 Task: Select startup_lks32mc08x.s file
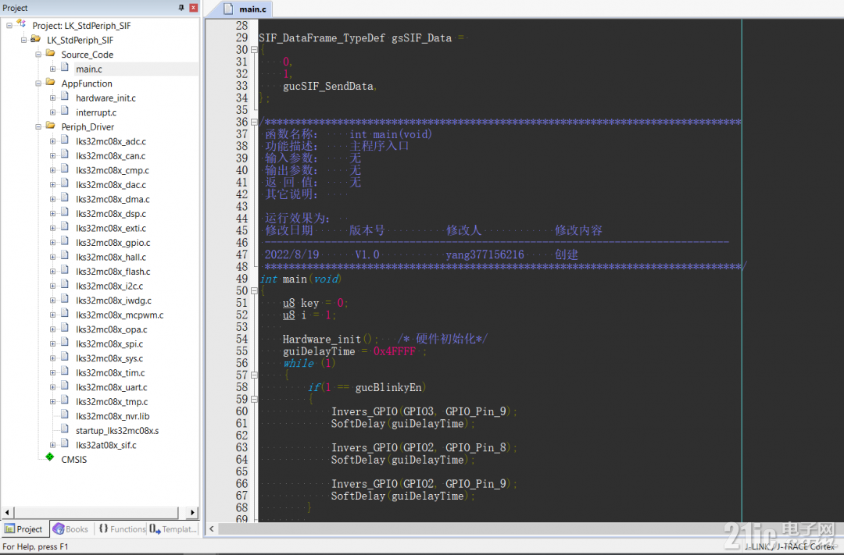click(x=116, y=431)
